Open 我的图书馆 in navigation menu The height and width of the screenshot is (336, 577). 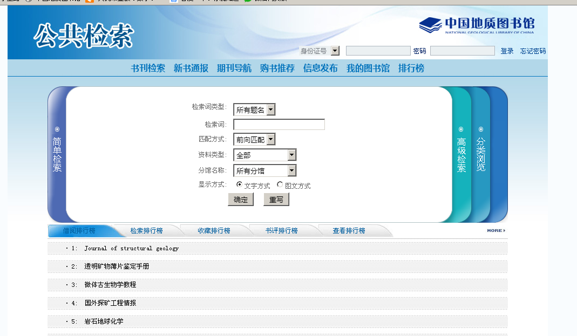pyautogui.click(x=368, y=68)
